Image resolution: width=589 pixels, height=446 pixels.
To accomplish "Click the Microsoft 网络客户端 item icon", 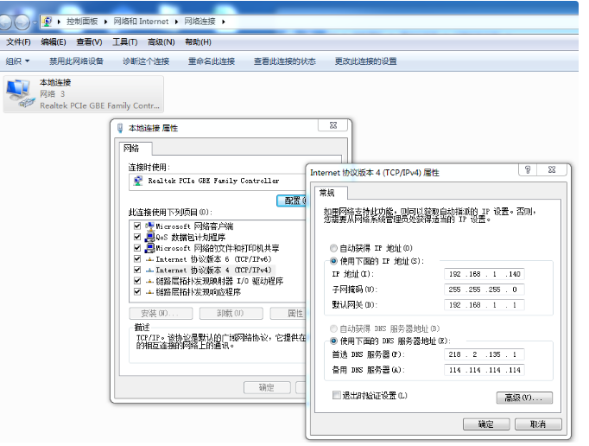I will (x=149, y=226).
